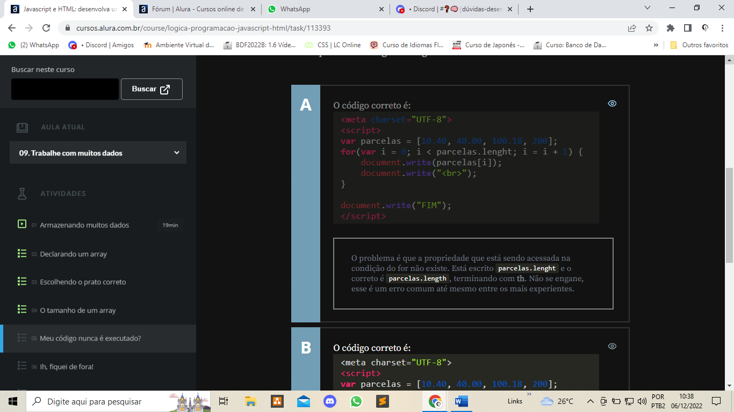Open the Windows Start menu
Screen dimensions: 734x412
13,401
